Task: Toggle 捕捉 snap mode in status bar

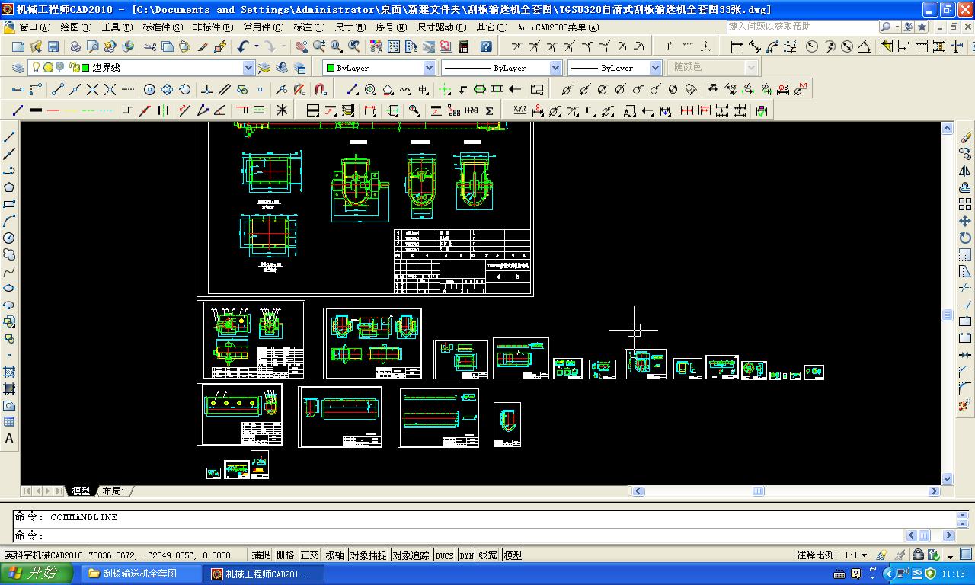Action: [x=261, y=555]
